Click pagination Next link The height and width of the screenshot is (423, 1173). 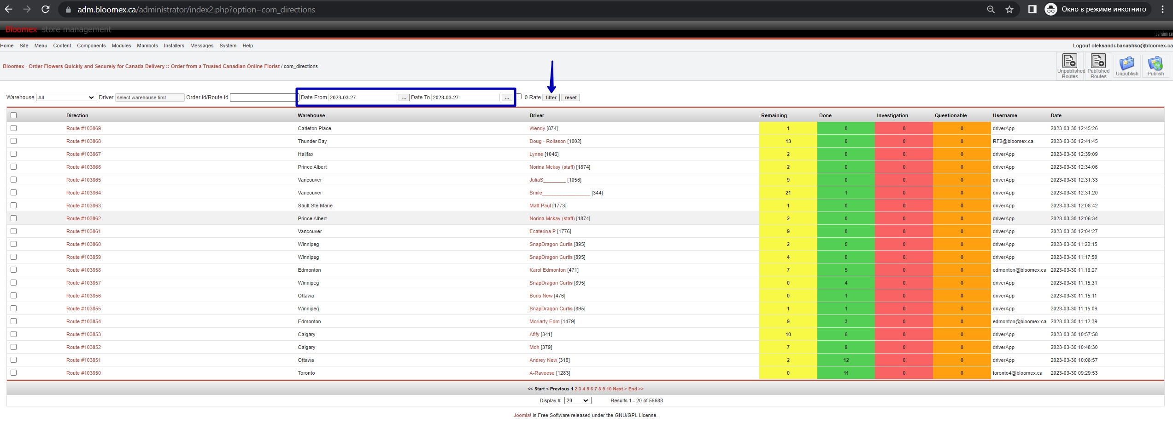pyautogui.click(x=620, y=389)
